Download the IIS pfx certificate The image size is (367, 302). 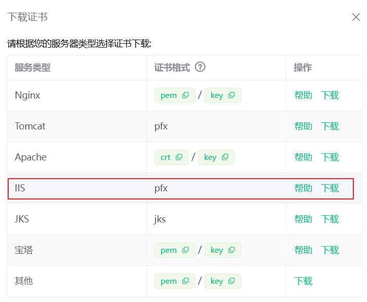329,188
